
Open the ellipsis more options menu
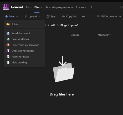(x=84, y=16)
